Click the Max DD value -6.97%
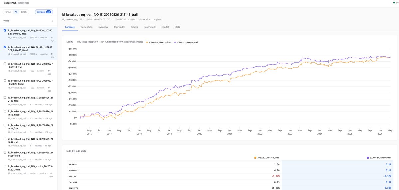 pyautogui.click(x=387, y=176)
